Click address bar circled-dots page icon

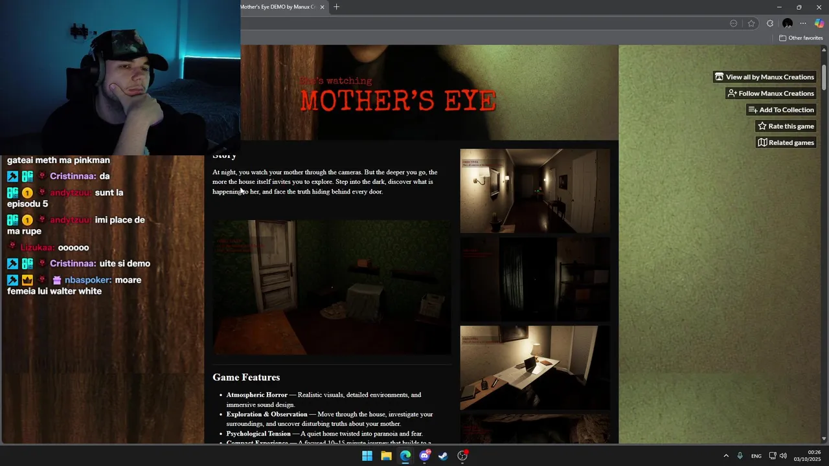point(733,23)
